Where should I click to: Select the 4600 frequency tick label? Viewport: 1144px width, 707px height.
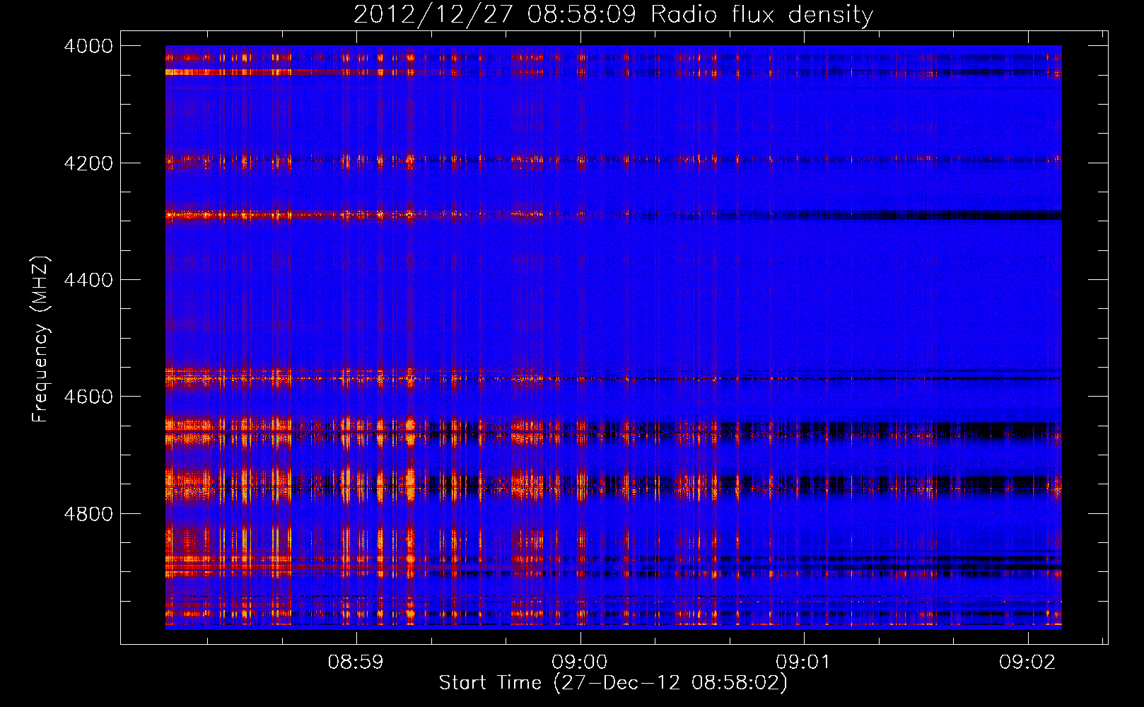point(88,397)
